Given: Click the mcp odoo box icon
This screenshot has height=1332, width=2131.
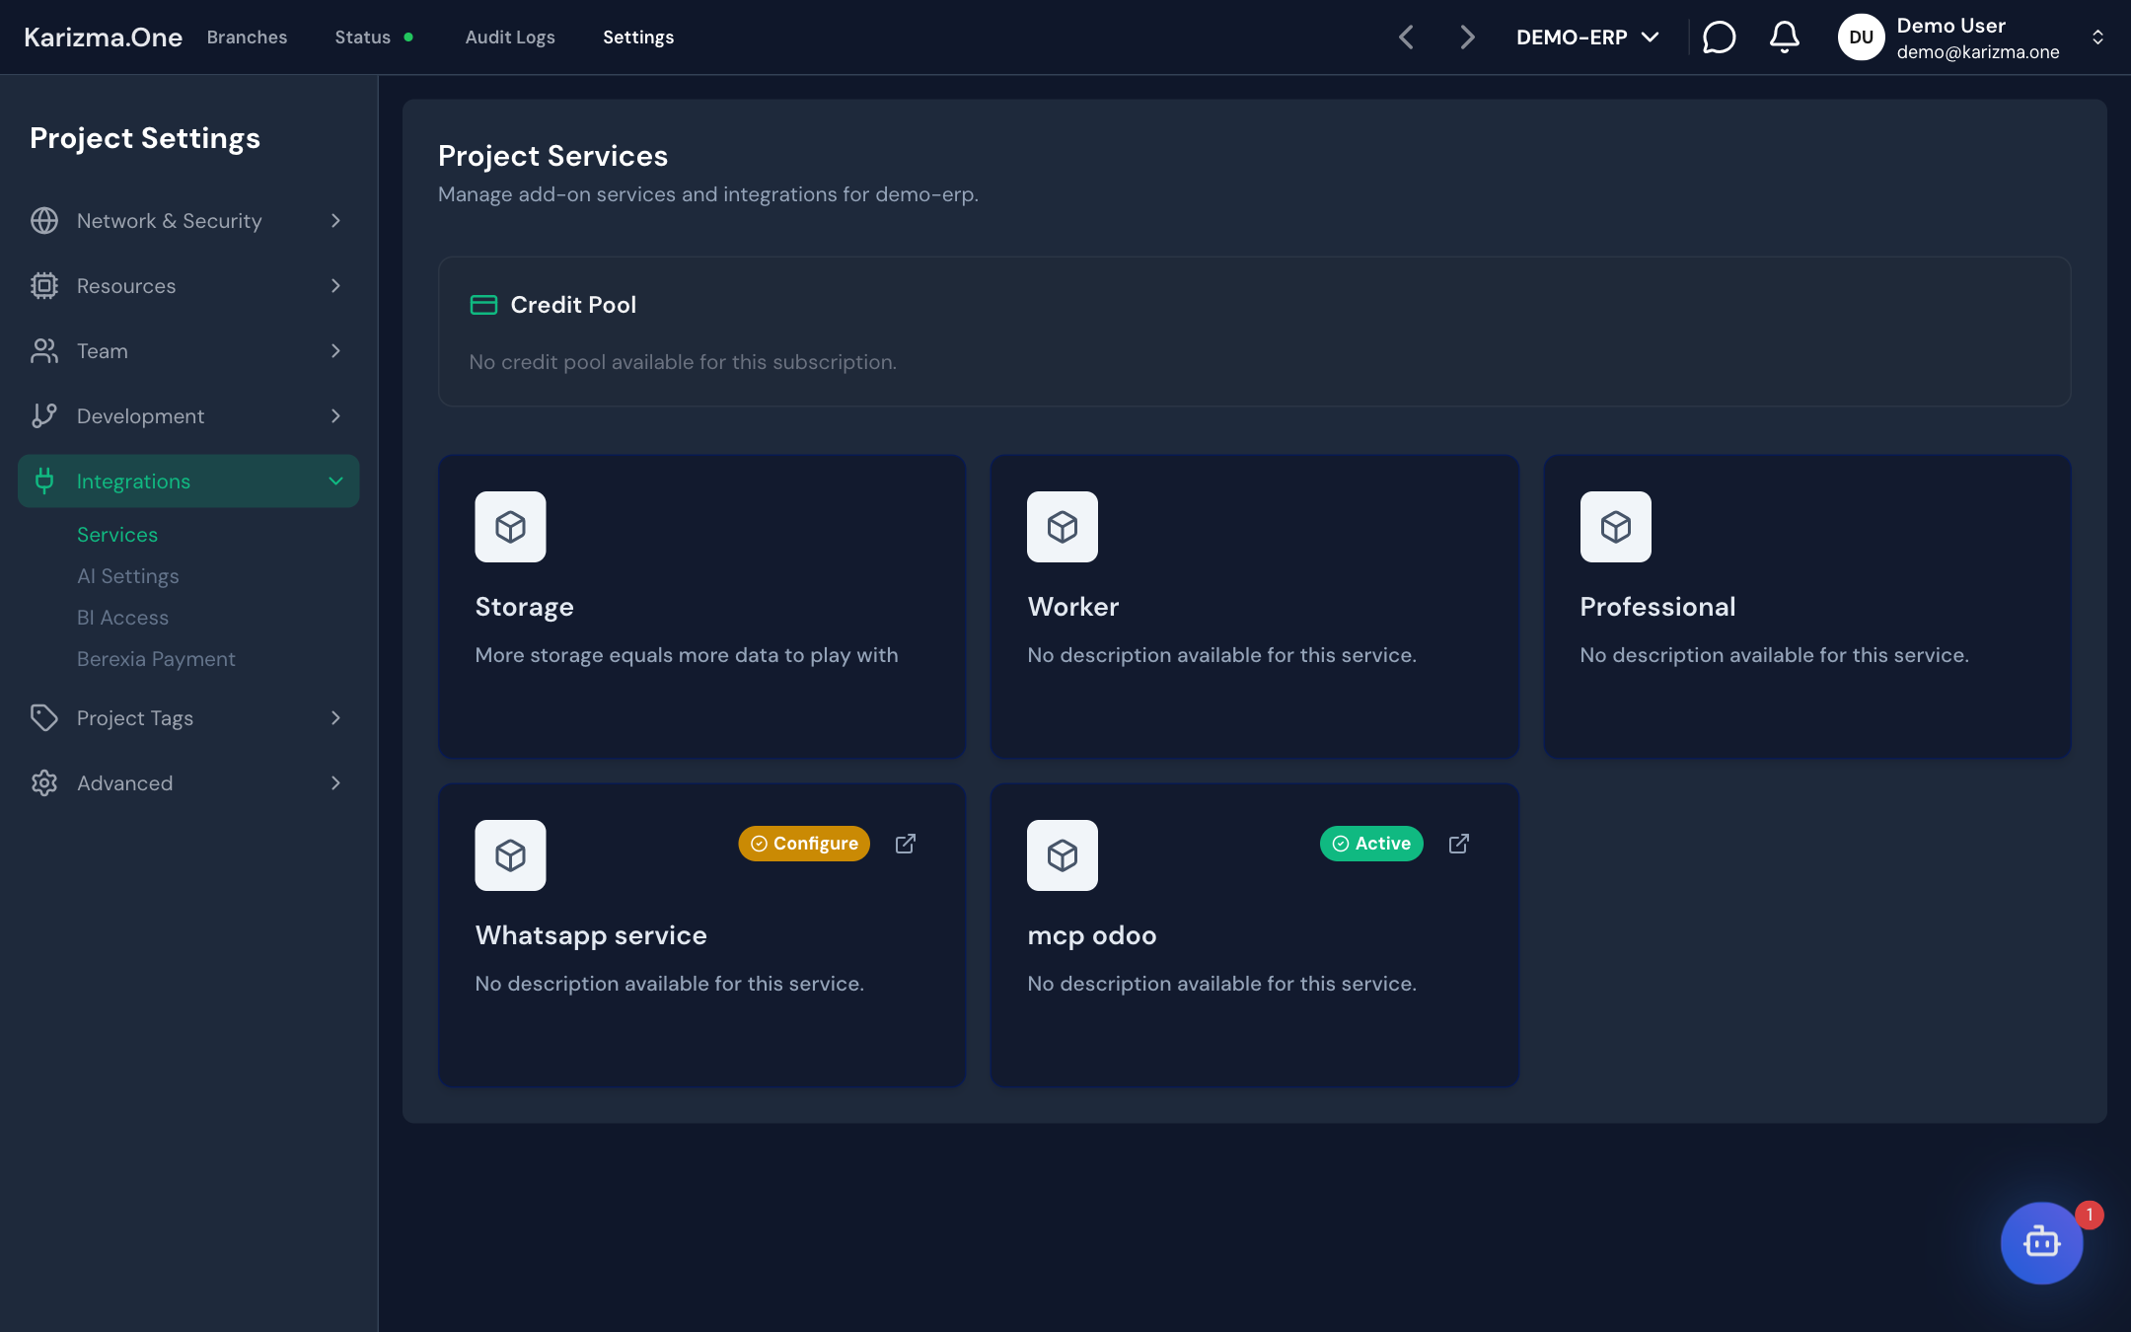Looking at the screenshot, I should pyautogui.click(x=1063, y=855).
